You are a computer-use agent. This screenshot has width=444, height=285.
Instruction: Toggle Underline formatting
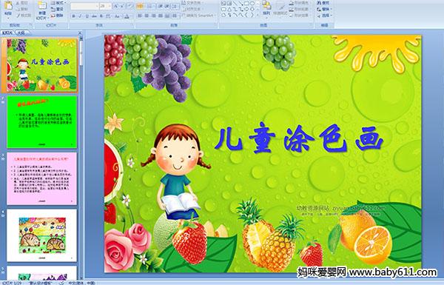pos(87,16)
